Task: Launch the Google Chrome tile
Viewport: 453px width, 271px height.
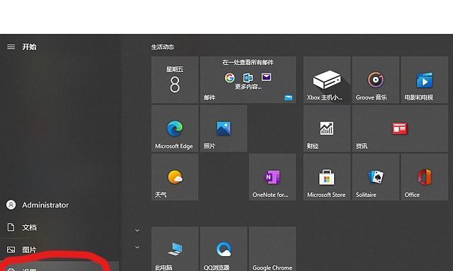Action: [273, 249]
